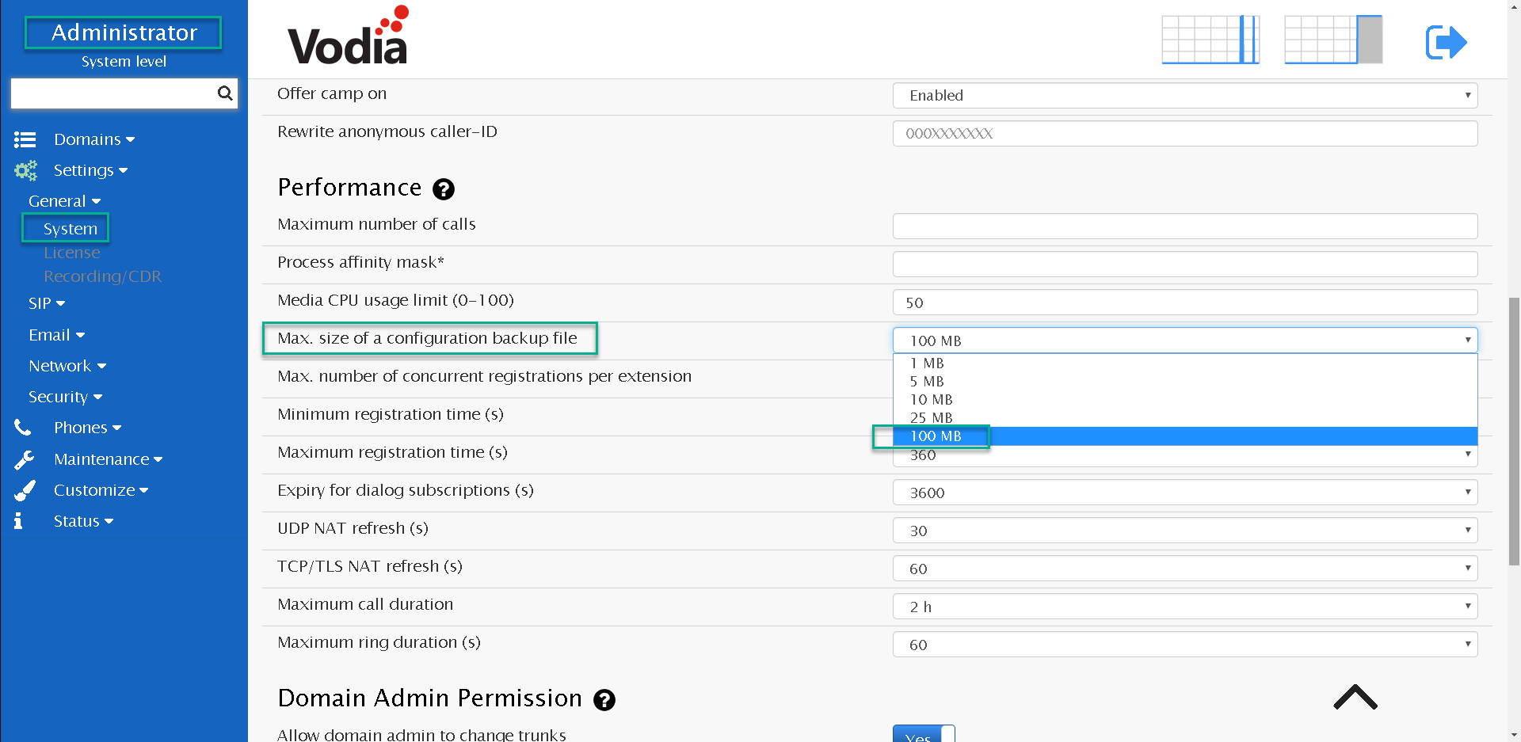
Task: Click Maximum number of calls field
Action: tap(1185, 226)
